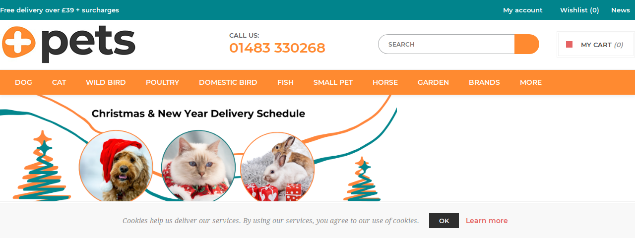Viewport: 635px width, 238px height.
Task: Open MY CART (0) dropdown
Action: [x=595, y=45]
